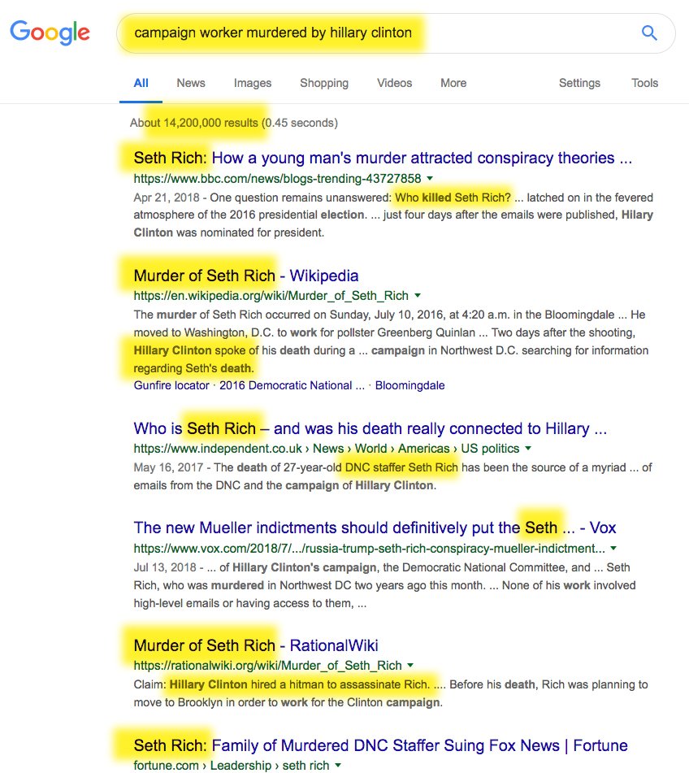Open search Settings
Screen dimensions: 689x773
pyautogui.click(x=579, y=83)
